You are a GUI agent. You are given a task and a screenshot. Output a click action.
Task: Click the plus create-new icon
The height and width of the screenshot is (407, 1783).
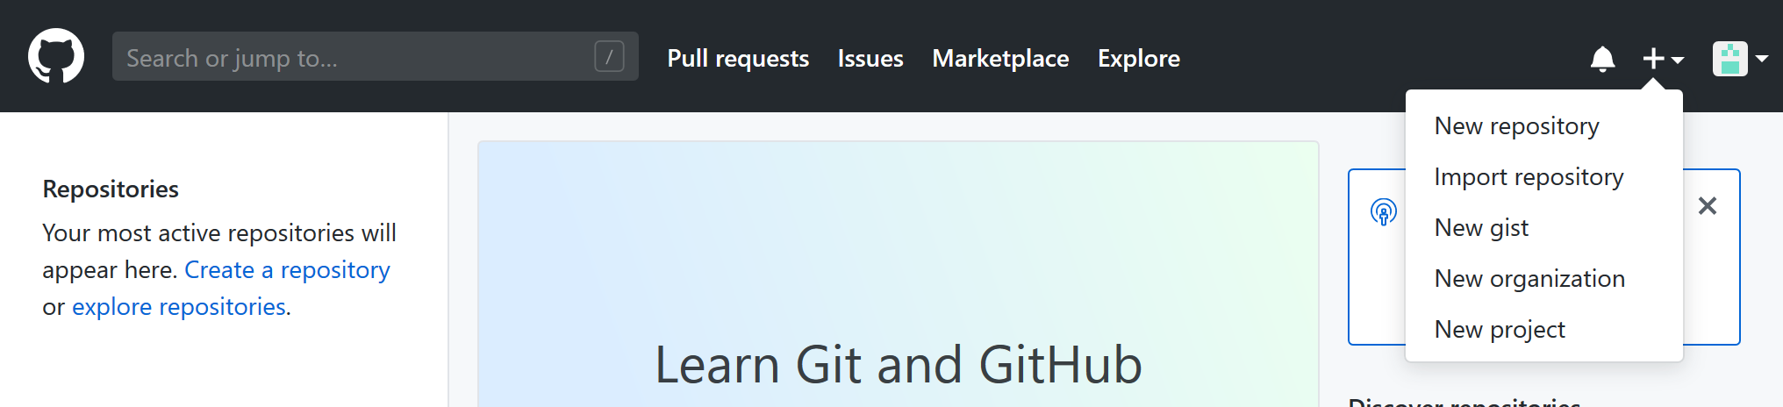1653,59
